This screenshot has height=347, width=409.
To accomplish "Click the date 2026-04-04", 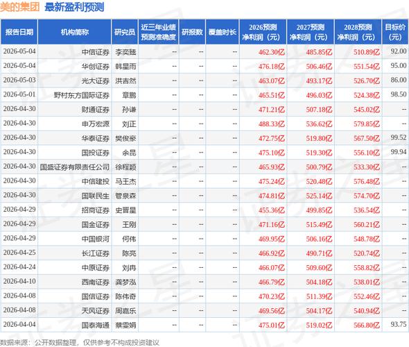I will point(19,324).
